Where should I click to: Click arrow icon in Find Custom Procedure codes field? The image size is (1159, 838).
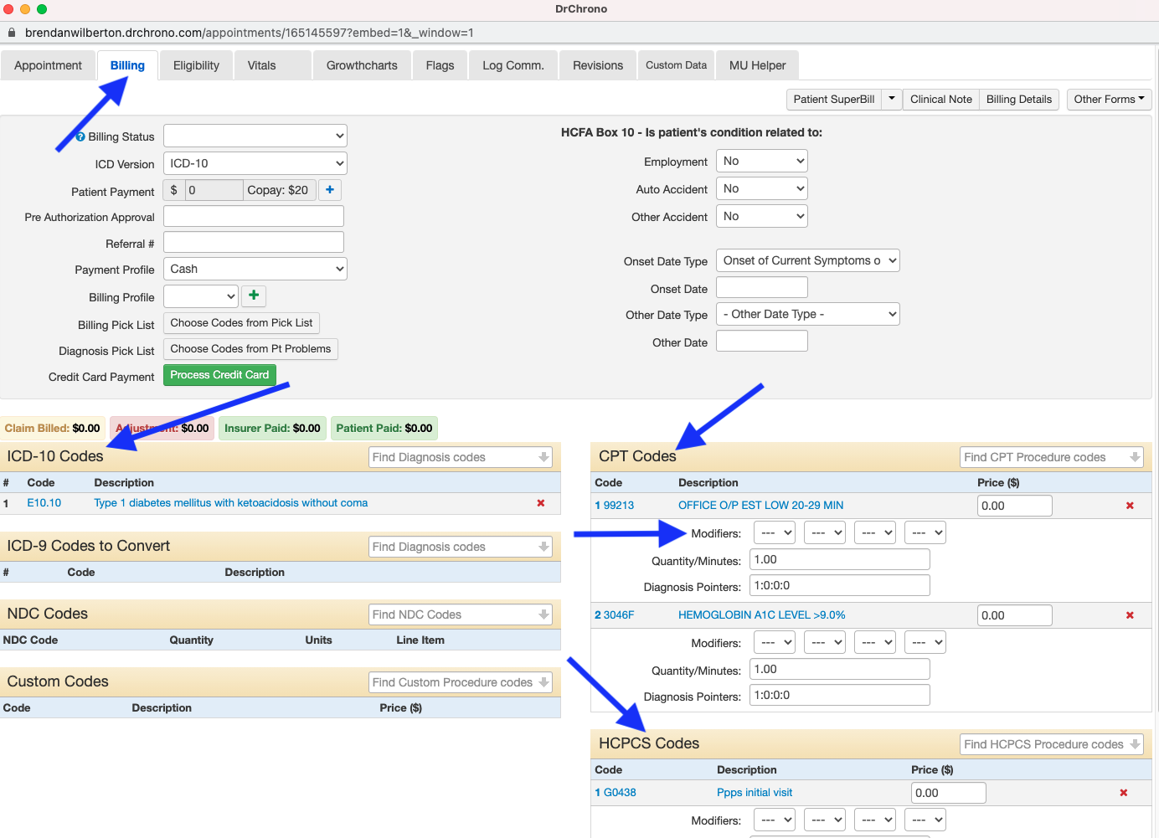pos(543,682)
